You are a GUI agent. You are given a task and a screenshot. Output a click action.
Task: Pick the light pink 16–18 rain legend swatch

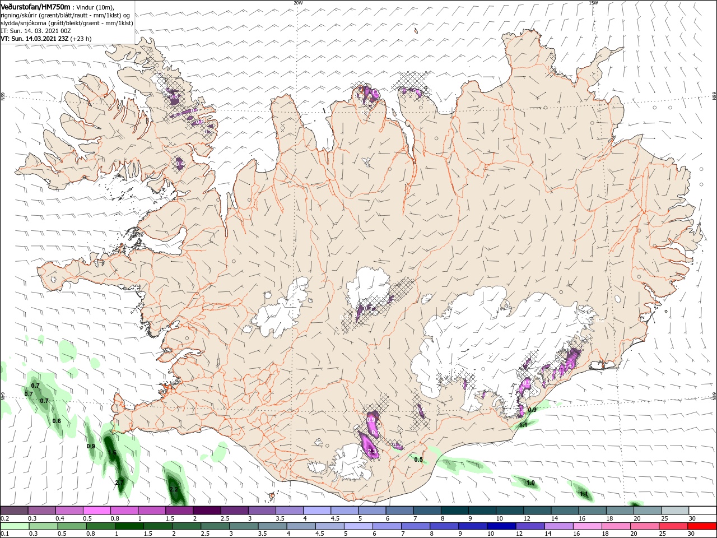click(587, 526)
